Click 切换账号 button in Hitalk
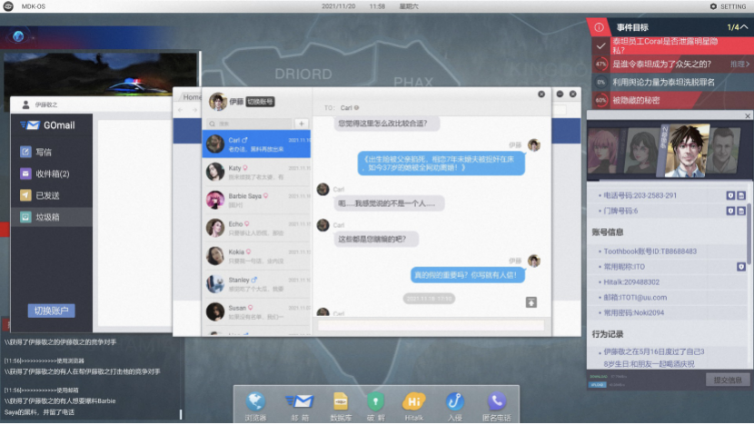Viewport: 754px width, 425px height. tap(260, 102)
